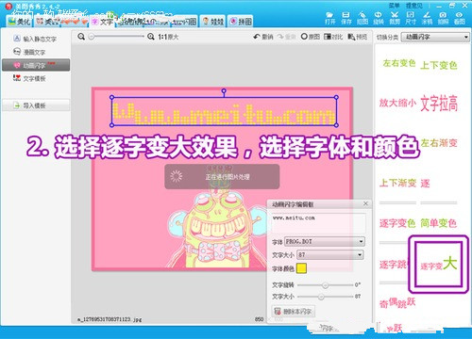Choose the 奇偶跳跃 effect
472x339 pixels.
pyautogui.click(x=397, y=302)
